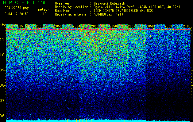
Task: Click the 0.7 frequency axis label
Action: 2,101
